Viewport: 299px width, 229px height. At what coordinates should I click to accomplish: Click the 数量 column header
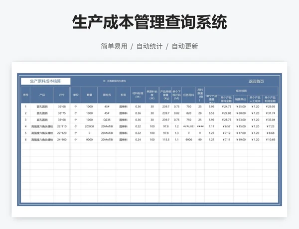point(89,95)
